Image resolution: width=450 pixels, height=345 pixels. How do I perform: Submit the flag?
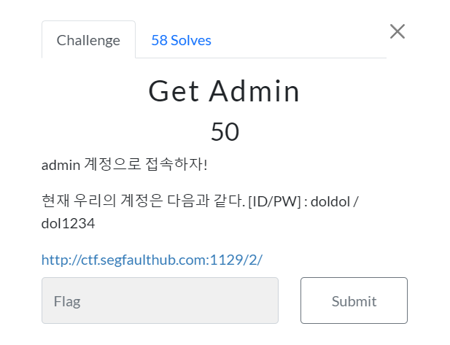(x=354, y=301)
